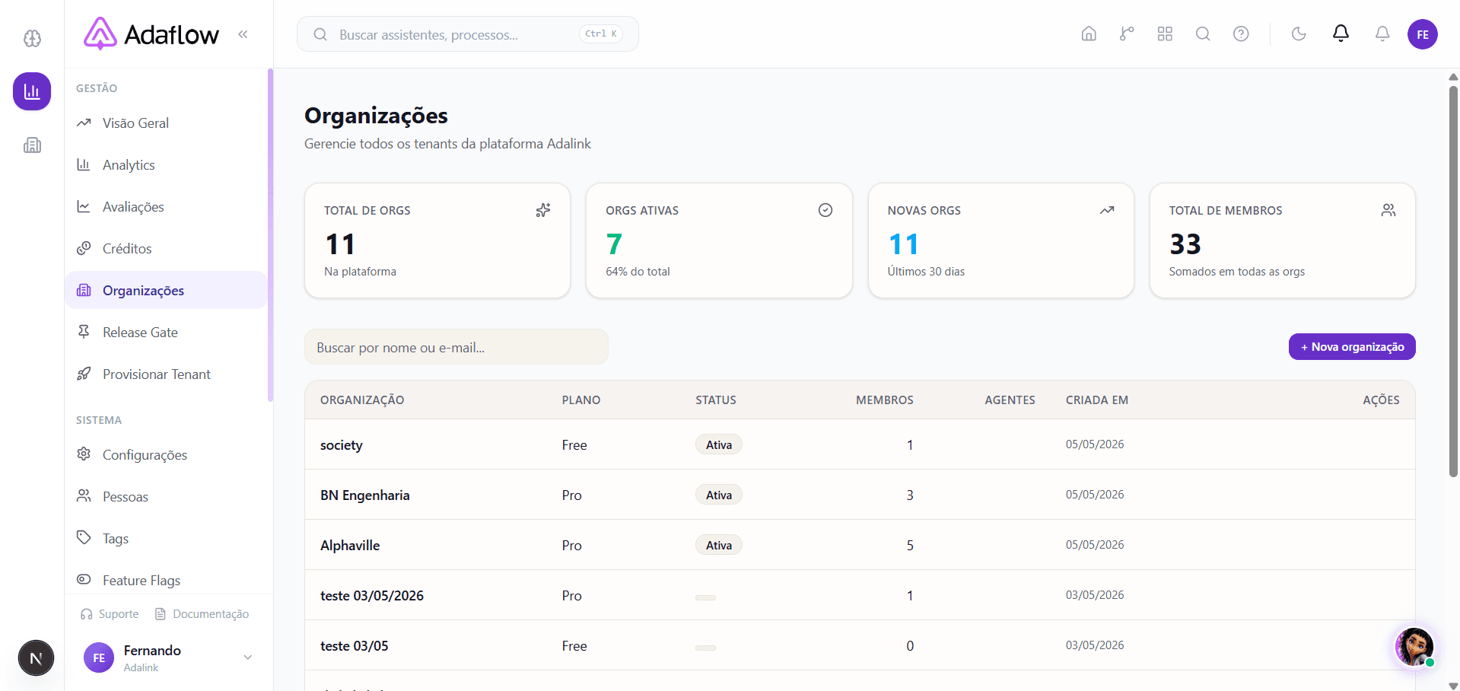Viewport: 1460px width, 691px height.
Task: Click the Suporte link
Action: click(x=110, y=614)
